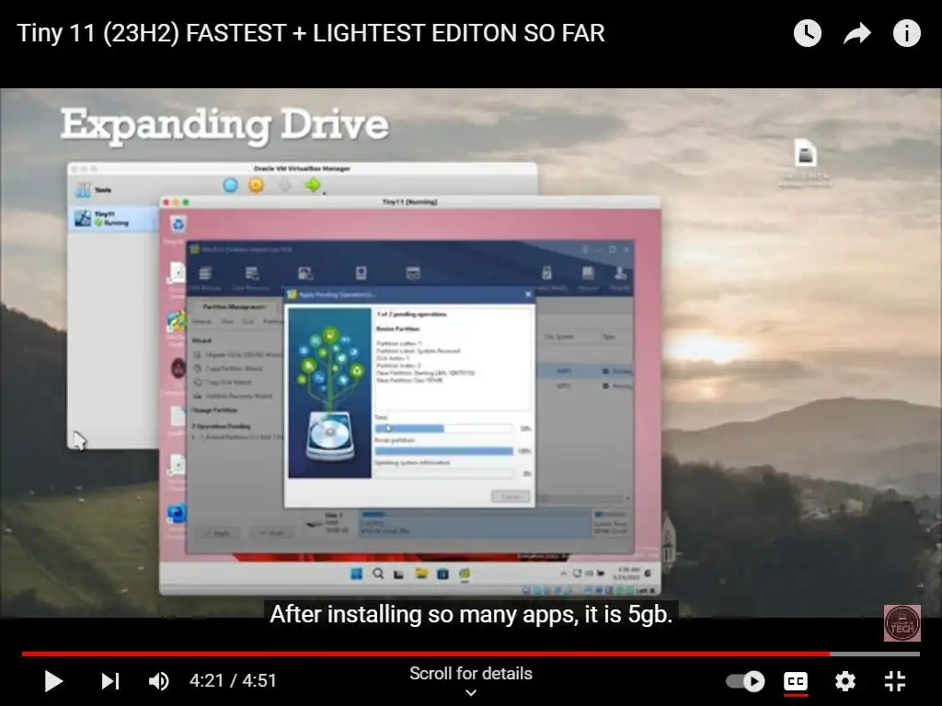Click the Watch later clock icon

click(807, 33)
